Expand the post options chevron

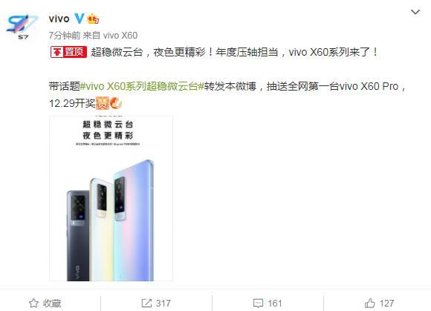pyautogui.click(x=415, y=12)
